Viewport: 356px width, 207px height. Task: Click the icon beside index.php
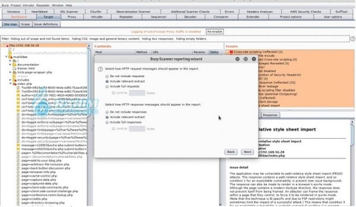15,84
